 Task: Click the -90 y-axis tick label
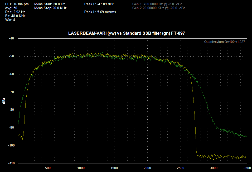coord(11,128)
